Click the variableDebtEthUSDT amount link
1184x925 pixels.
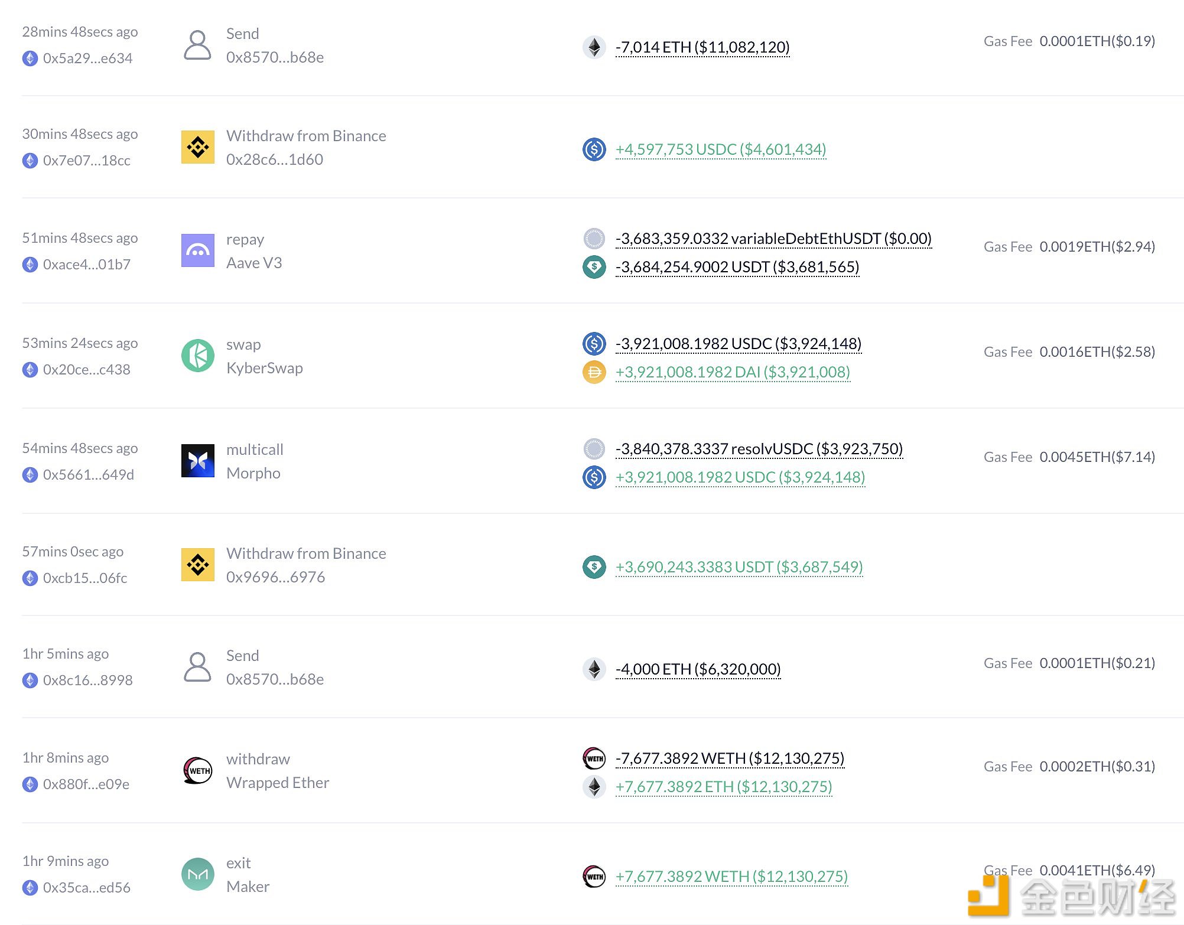click(x=773, y=239)
